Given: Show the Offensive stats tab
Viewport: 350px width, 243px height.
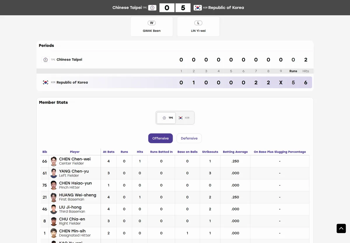Looking at the screenshot, I should coord(160,138).
